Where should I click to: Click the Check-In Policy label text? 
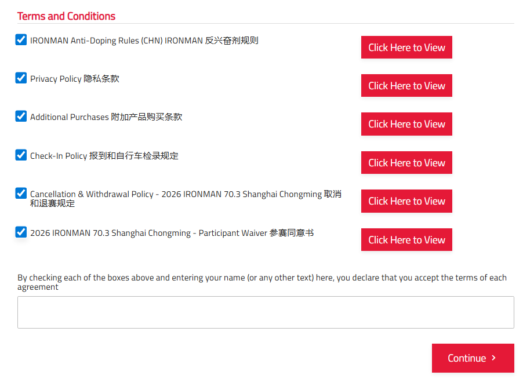tap(104, 155)
